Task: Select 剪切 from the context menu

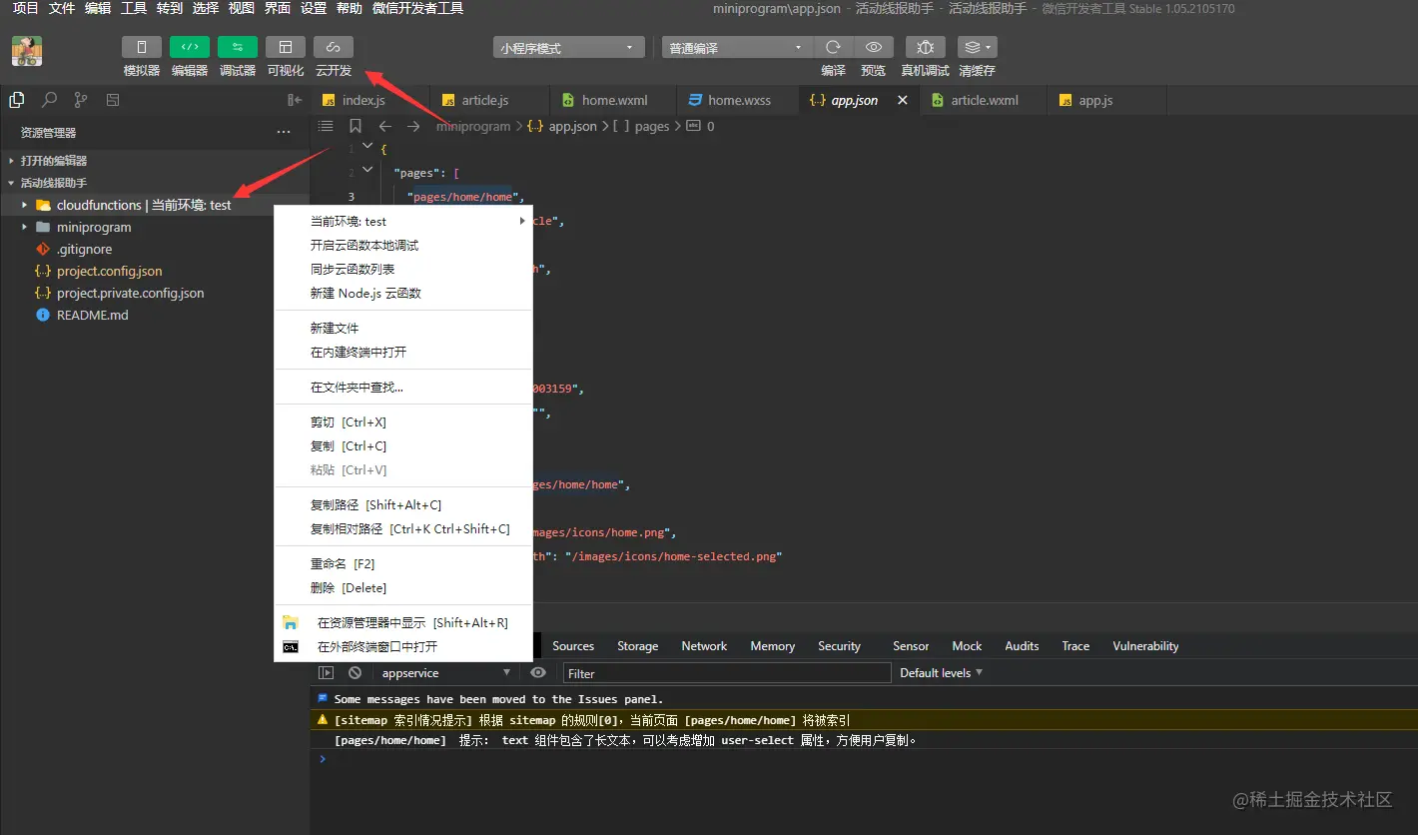Action: coord(403,422)
